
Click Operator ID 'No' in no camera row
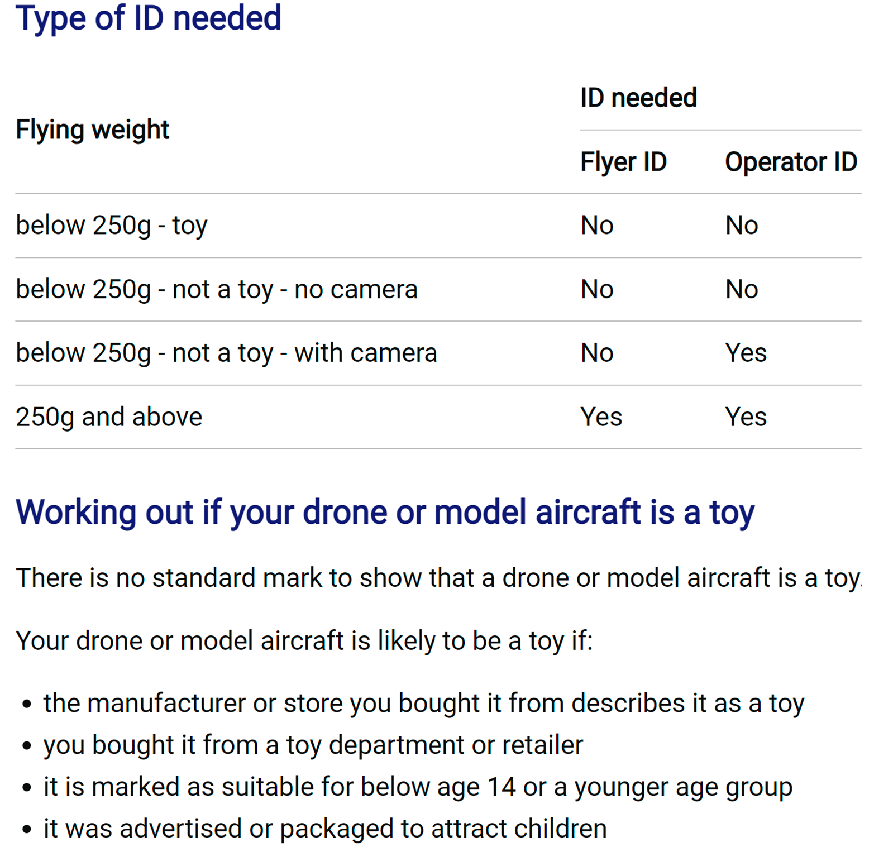tap(742, 289)
